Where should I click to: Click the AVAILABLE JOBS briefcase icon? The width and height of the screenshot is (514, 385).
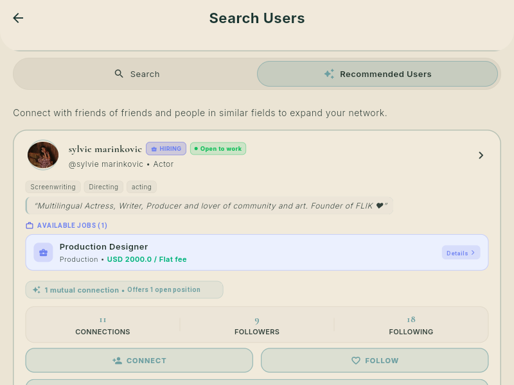click(x=30, y=226)
